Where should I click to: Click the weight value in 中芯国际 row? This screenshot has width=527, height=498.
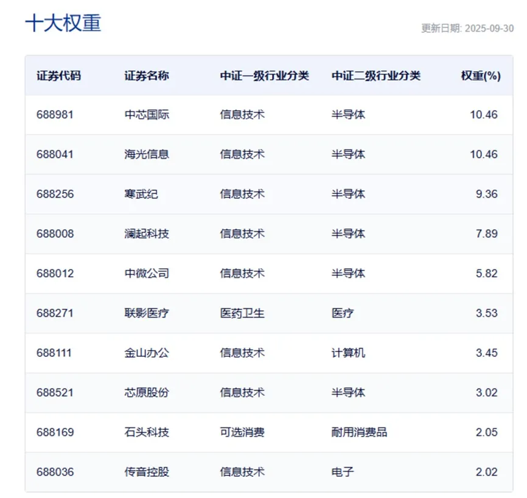484,114
